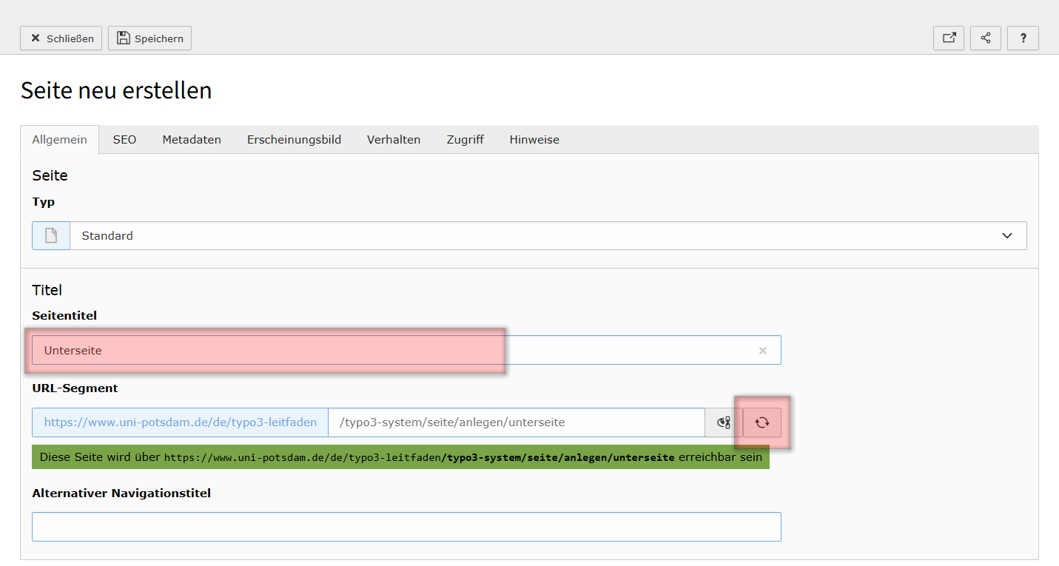The image size is (1059, 566).
Task: Click the share icon in top bar
Action: tap(985, 38)
